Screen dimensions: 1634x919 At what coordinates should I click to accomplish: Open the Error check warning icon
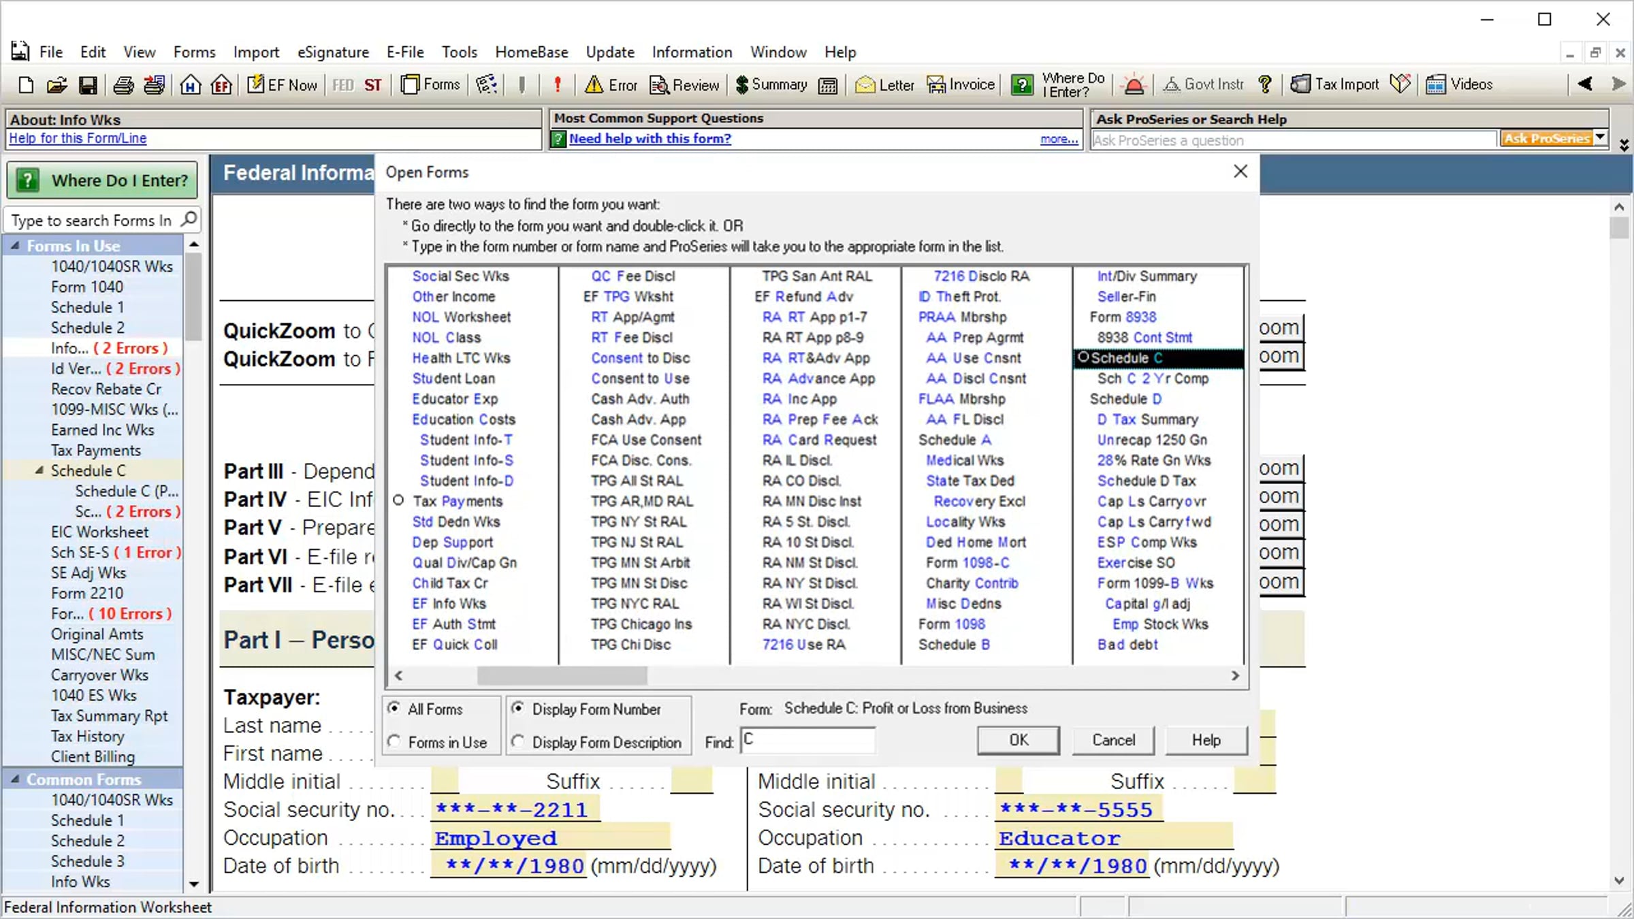coord(594,85)
